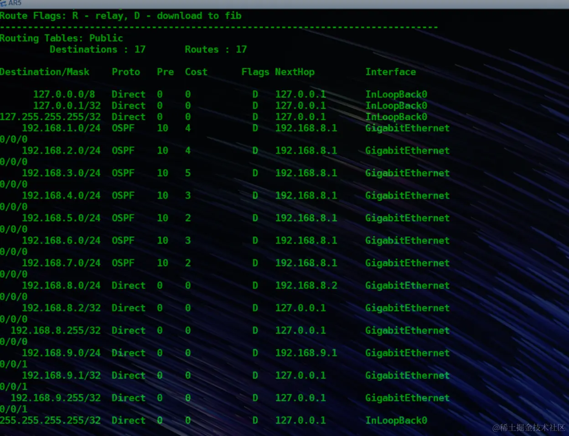
Task: Click the Cost column header
Action: 196,72
